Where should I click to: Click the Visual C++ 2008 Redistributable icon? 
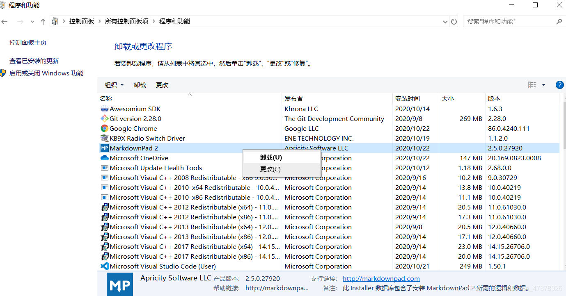point(104,178)
